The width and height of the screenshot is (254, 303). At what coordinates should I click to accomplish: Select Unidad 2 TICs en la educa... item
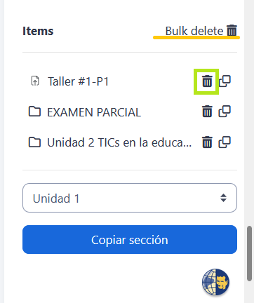(119, 142)
